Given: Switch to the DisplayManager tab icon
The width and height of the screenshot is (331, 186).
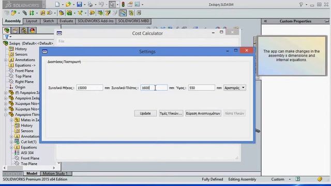Looking at the screenshot, I should click(32, 30).
